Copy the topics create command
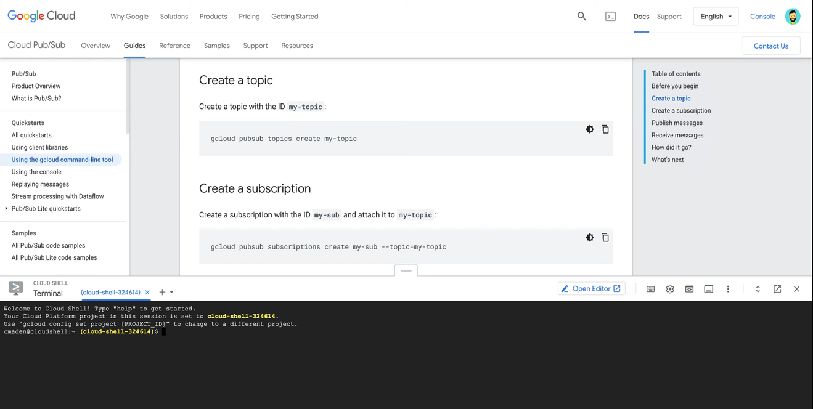813x409 pixels. coord(605,129)
